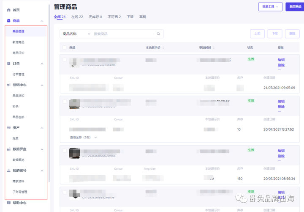Open more options under 删除 for product created 20/07/2021 13:27:52
This screenshot has height=212, width=304.
280,111
